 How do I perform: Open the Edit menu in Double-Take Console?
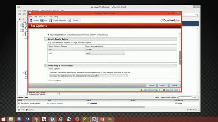pyautogui.click(x=35, y=17)
